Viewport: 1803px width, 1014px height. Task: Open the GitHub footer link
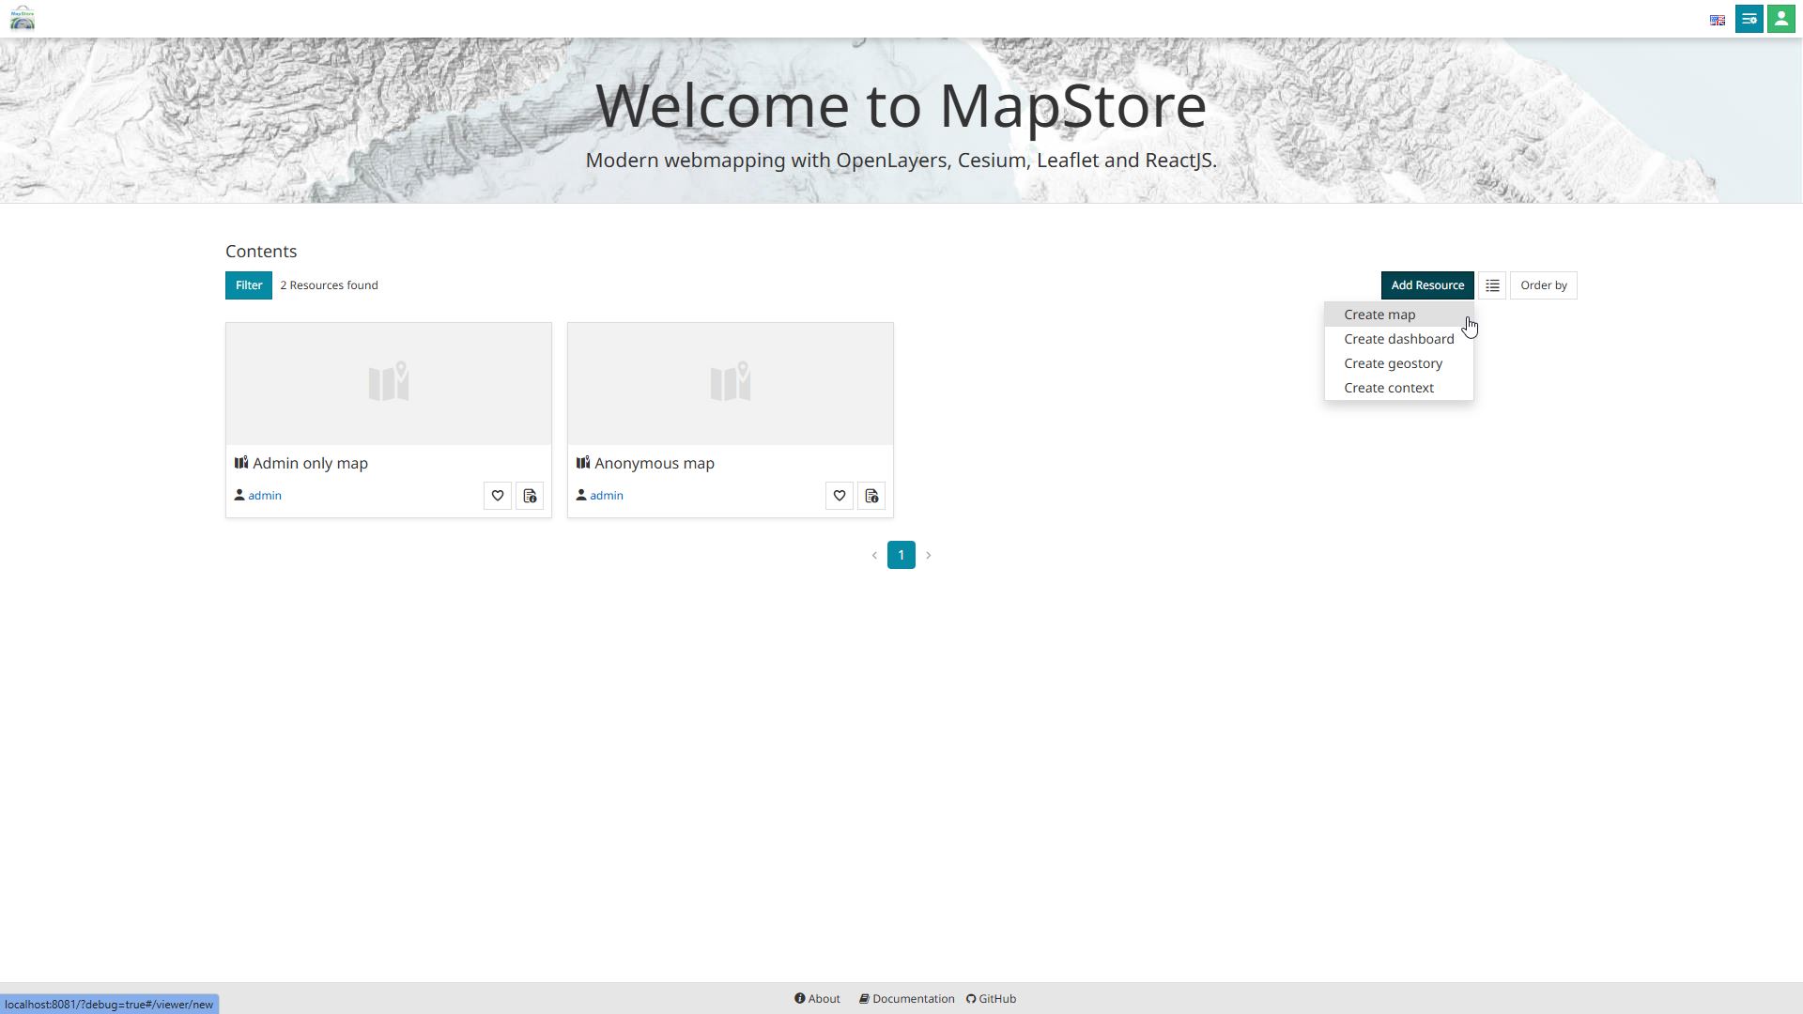[992, 999]
